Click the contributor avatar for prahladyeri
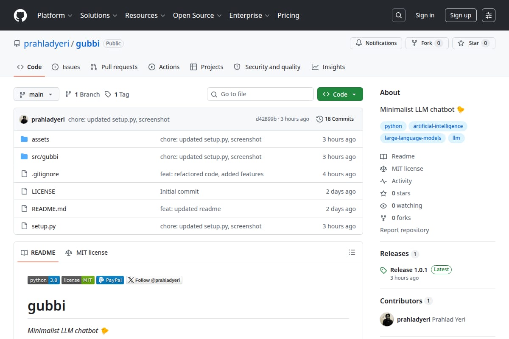This screenshot has height=339, width=509. click(387, 320)
